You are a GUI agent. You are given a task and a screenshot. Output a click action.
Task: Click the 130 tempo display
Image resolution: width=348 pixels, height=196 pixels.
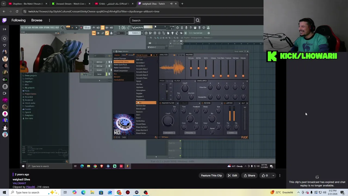(87, 27)
